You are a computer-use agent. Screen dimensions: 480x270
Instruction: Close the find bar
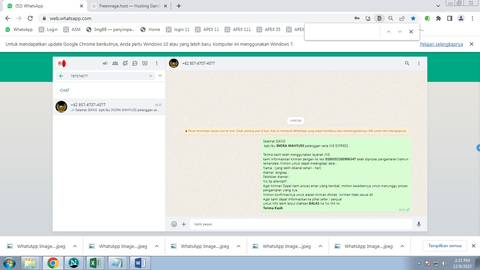(411, 32)
